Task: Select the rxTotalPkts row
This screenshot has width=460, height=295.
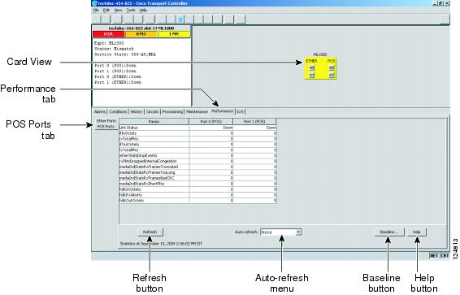Action: 197,139
